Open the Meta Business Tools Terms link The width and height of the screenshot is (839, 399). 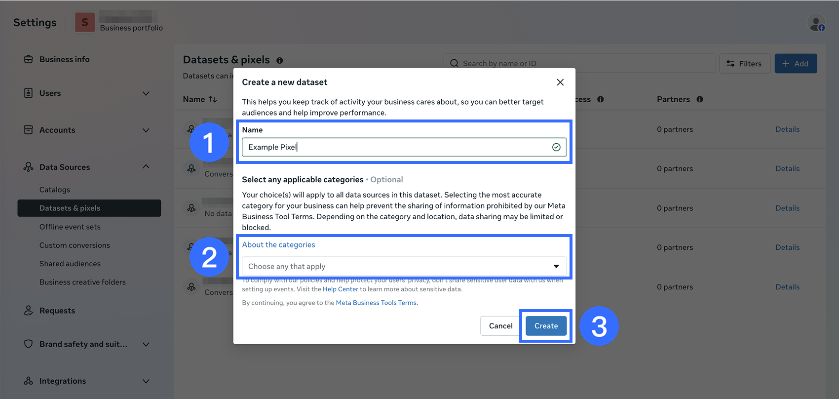377,303
